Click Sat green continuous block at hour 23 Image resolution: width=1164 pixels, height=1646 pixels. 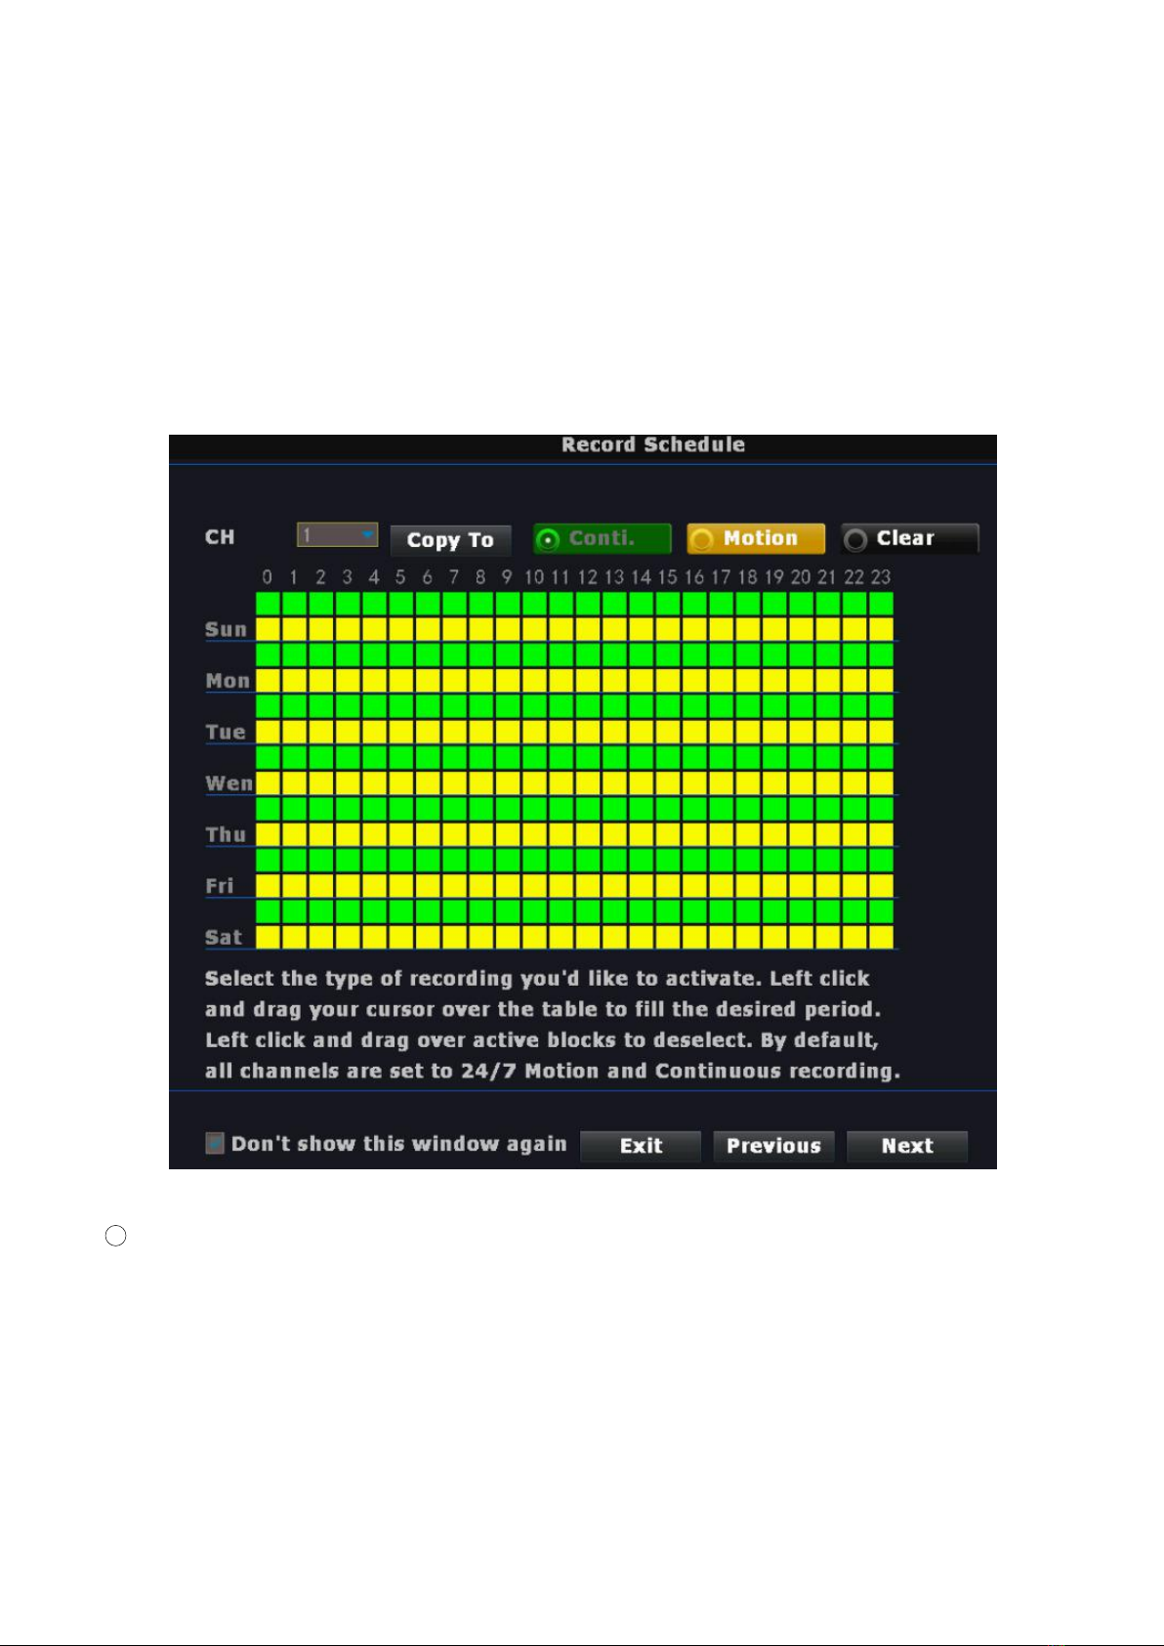tap(881, 911)
